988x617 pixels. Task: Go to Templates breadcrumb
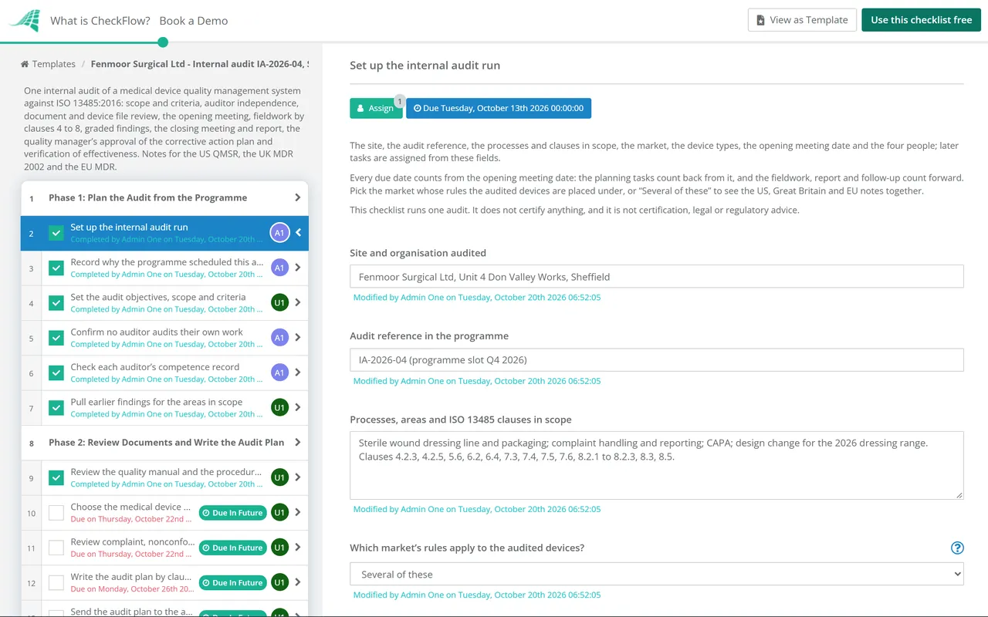point(54,64)
